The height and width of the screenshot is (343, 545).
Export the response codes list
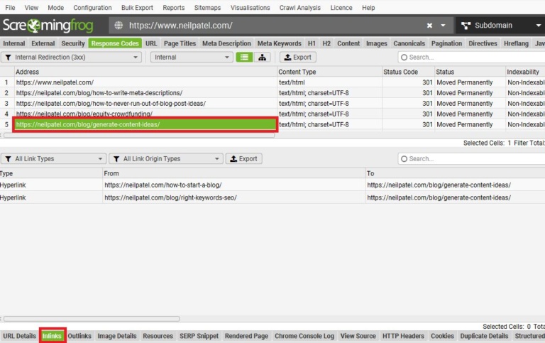tap(298, 58)
